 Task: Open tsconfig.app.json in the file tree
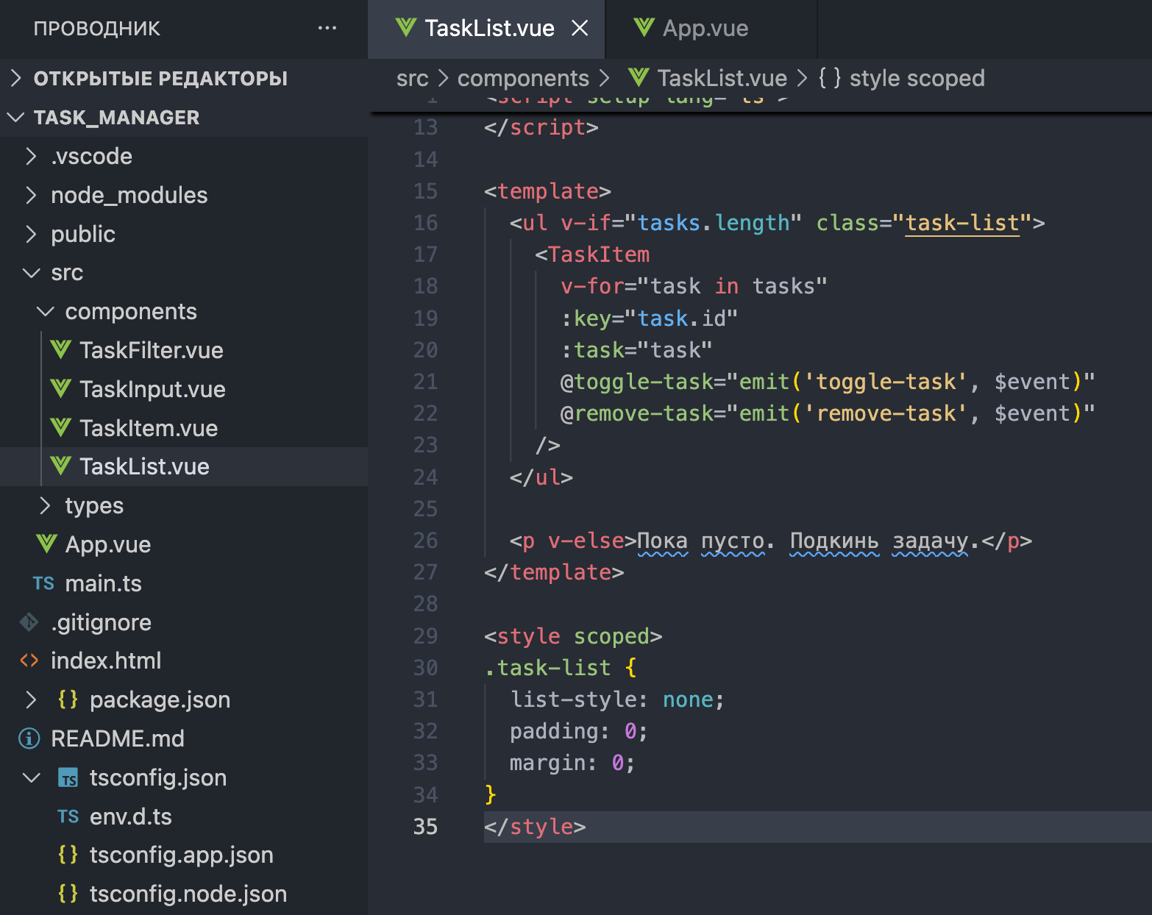pos(181,855)
